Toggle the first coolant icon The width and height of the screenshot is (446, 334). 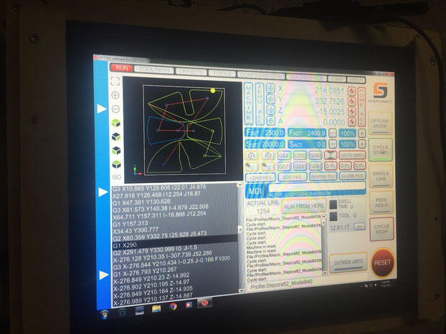[x=252, y=167]
